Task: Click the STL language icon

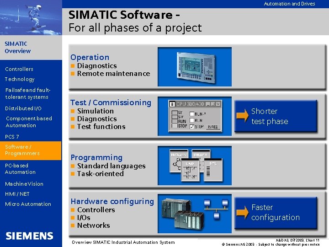Action: point(213,170)
